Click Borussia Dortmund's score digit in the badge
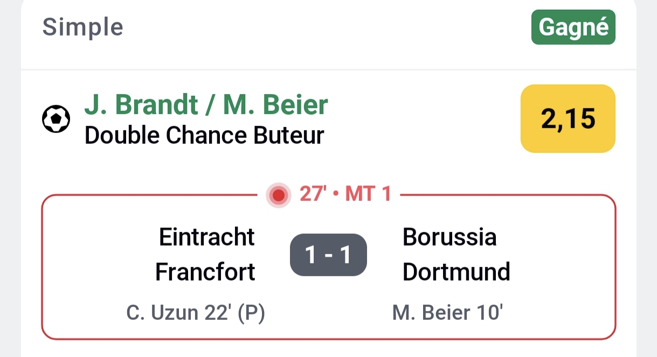 345,255
